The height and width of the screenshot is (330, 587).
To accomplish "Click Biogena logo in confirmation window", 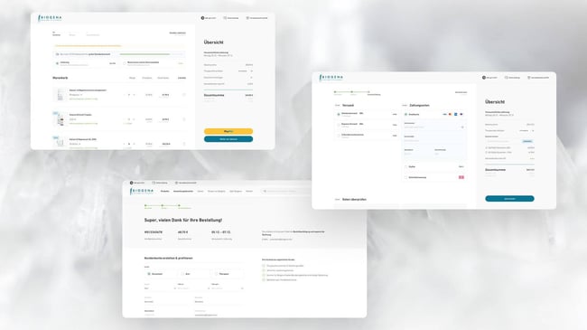I will [x=142, y=192].
